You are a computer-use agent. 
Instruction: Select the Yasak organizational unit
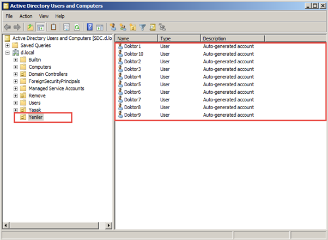point(35,110)
